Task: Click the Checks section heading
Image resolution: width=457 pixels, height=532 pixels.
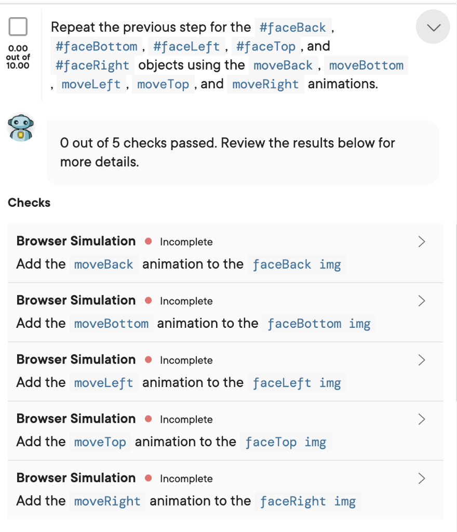Action: click(29, 203)
